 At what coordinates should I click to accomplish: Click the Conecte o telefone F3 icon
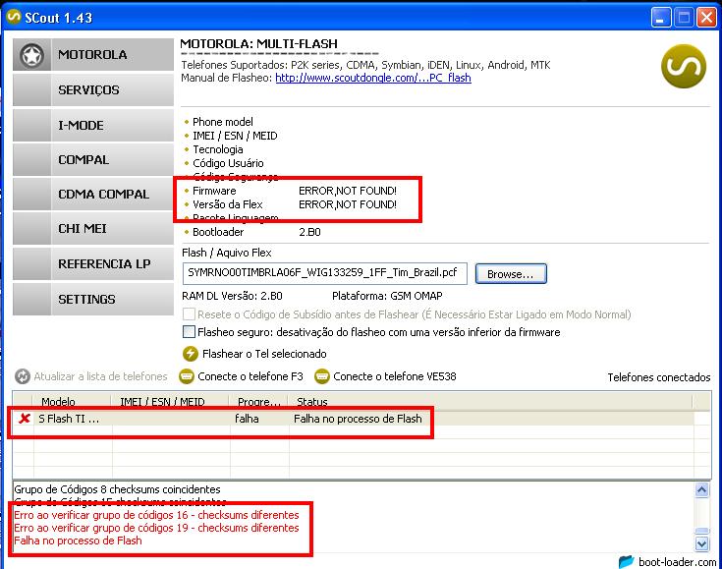pos(186,376)
